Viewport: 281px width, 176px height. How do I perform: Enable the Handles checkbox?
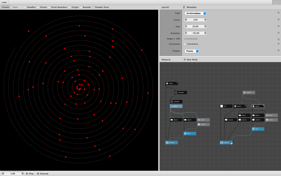(x=25, y=7)
